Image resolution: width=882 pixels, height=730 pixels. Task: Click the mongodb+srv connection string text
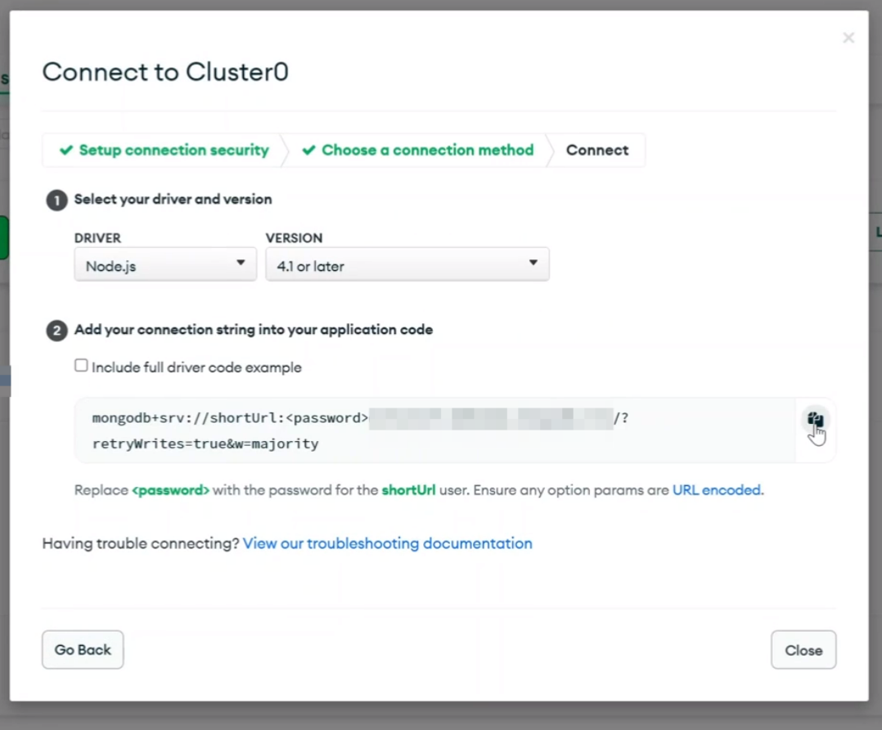[x=360, y=430]
